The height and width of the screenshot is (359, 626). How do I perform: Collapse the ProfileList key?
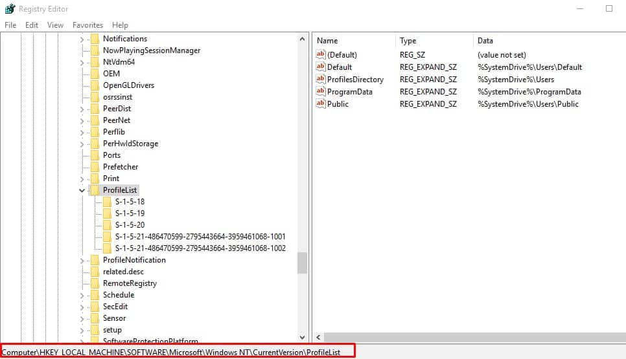point(82,190)
